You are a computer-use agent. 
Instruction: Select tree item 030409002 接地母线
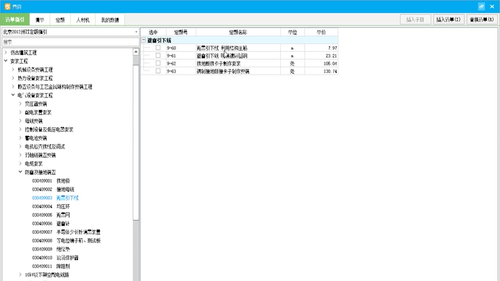point(53,189)
